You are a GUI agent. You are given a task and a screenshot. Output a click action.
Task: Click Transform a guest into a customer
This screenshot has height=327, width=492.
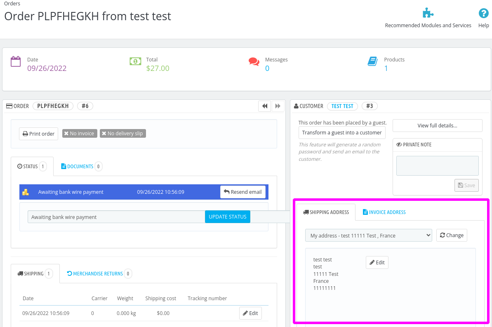[342, 133]
